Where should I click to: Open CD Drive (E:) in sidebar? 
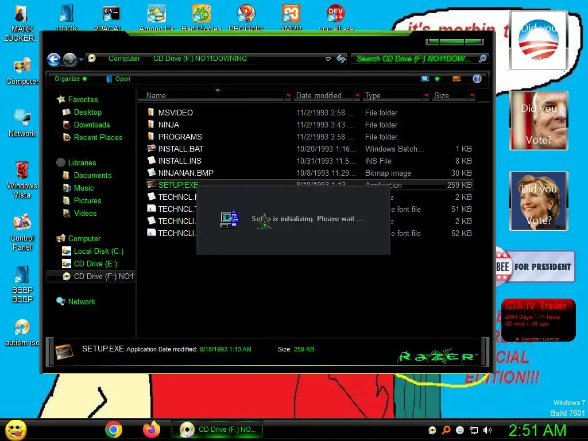[95, 264]
